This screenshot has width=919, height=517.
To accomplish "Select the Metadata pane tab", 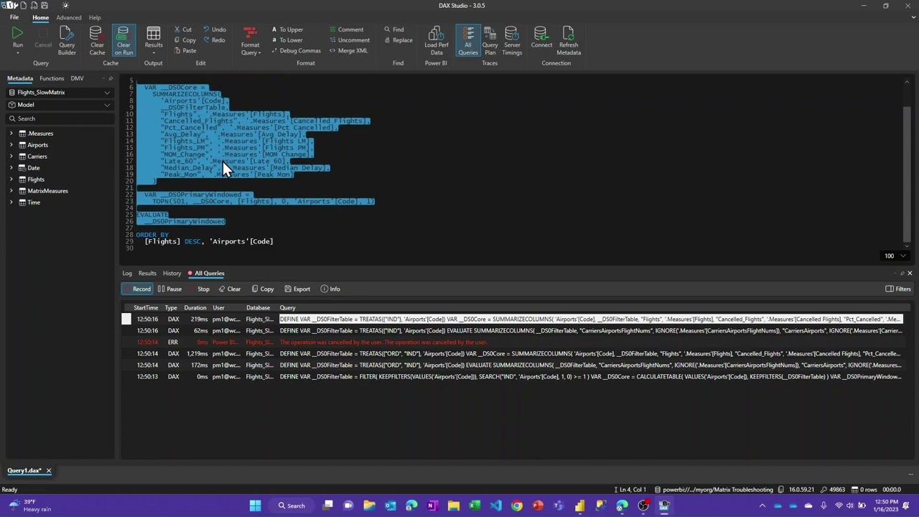I will point(20,78).
